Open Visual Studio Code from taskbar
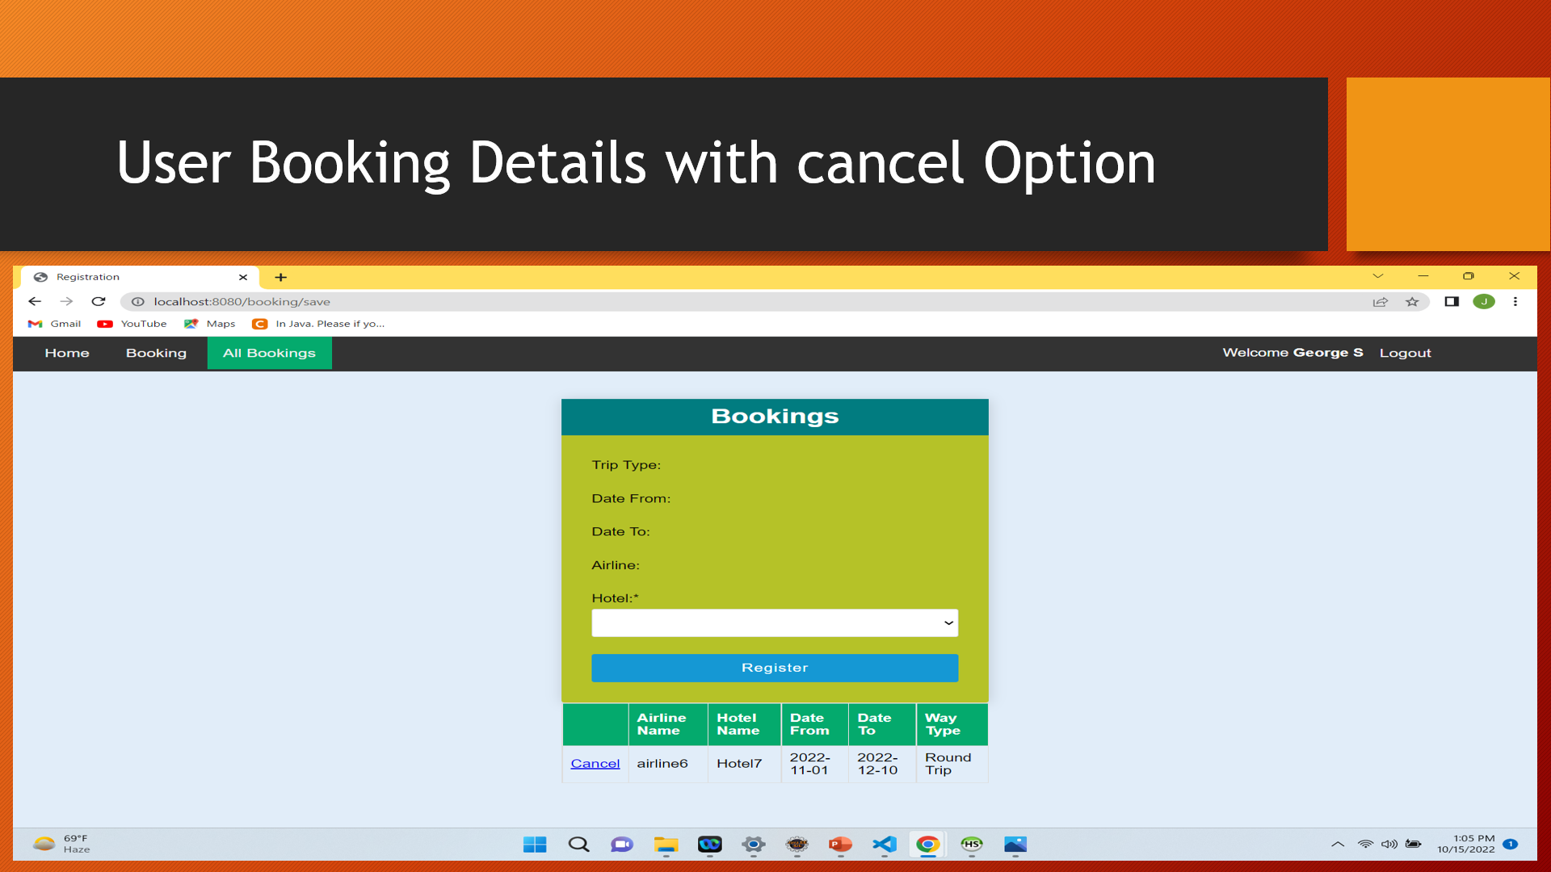 tap(885, 845)
